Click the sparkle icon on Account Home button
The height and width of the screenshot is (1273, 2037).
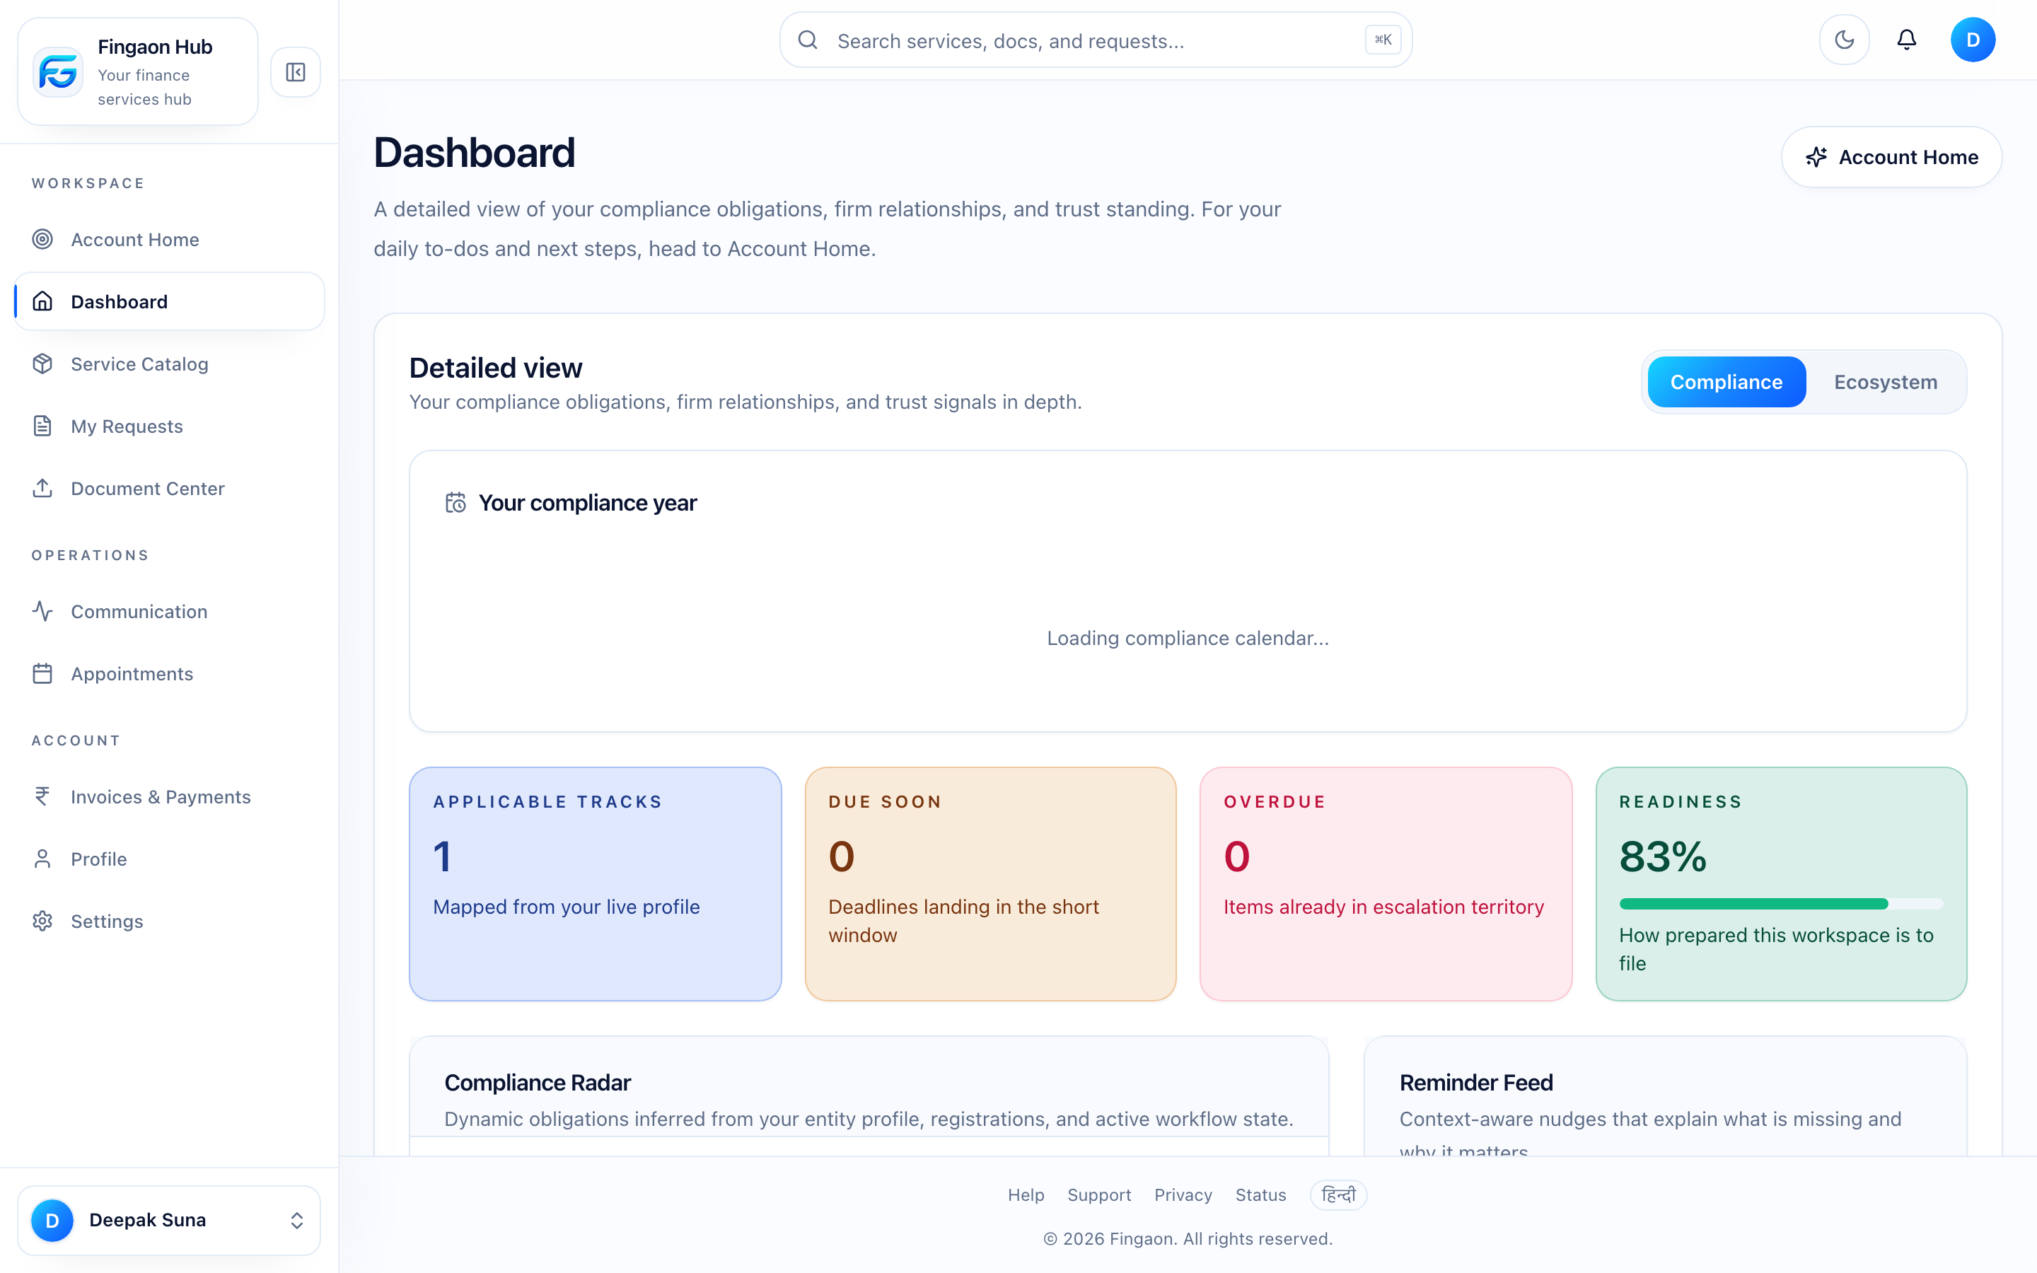pos(1816,158)
